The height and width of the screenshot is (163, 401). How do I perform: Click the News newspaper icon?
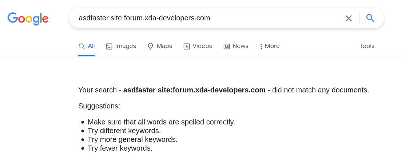coord(227,46)
